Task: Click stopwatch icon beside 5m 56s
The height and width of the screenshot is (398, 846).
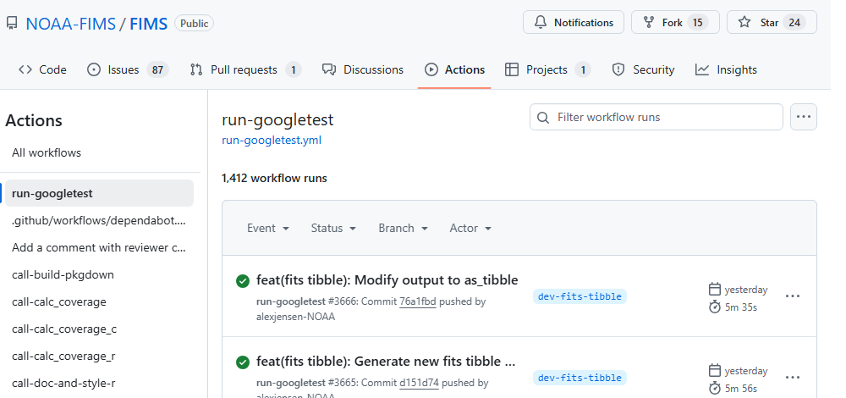Action: click(x=714, y=389)
